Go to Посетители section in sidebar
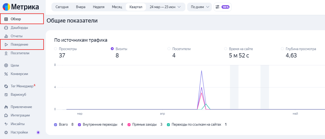 coord(20,53)
